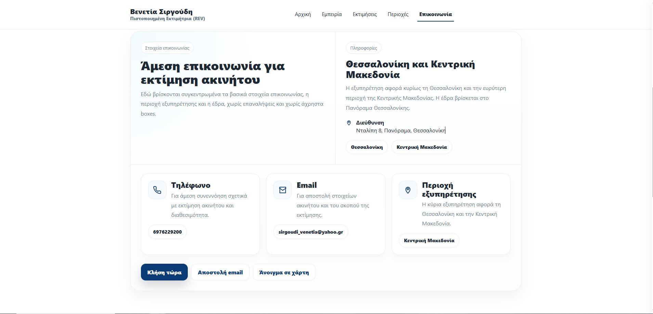Click the map pin icon in Περιοχή εξυπηρέτησης card
This screenshot has height=314, width=653.
[x=408, y=190]
